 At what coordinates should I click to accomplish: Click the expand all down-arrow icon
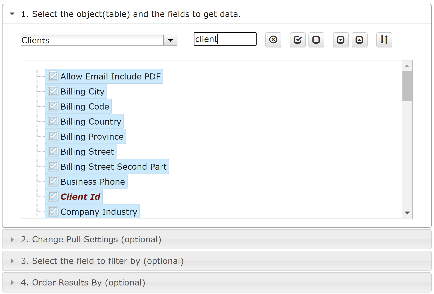click(341, 40)
